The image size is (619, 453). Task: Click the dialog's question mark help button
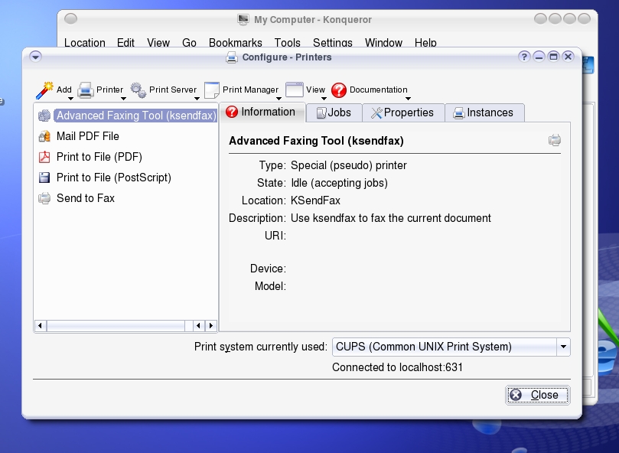click(x=524, y=57)
